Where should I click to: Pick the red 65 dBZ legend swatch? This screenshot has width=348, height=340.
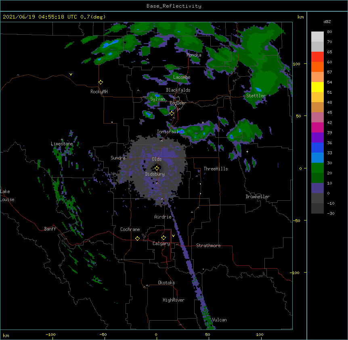click(x=317, y=57)
